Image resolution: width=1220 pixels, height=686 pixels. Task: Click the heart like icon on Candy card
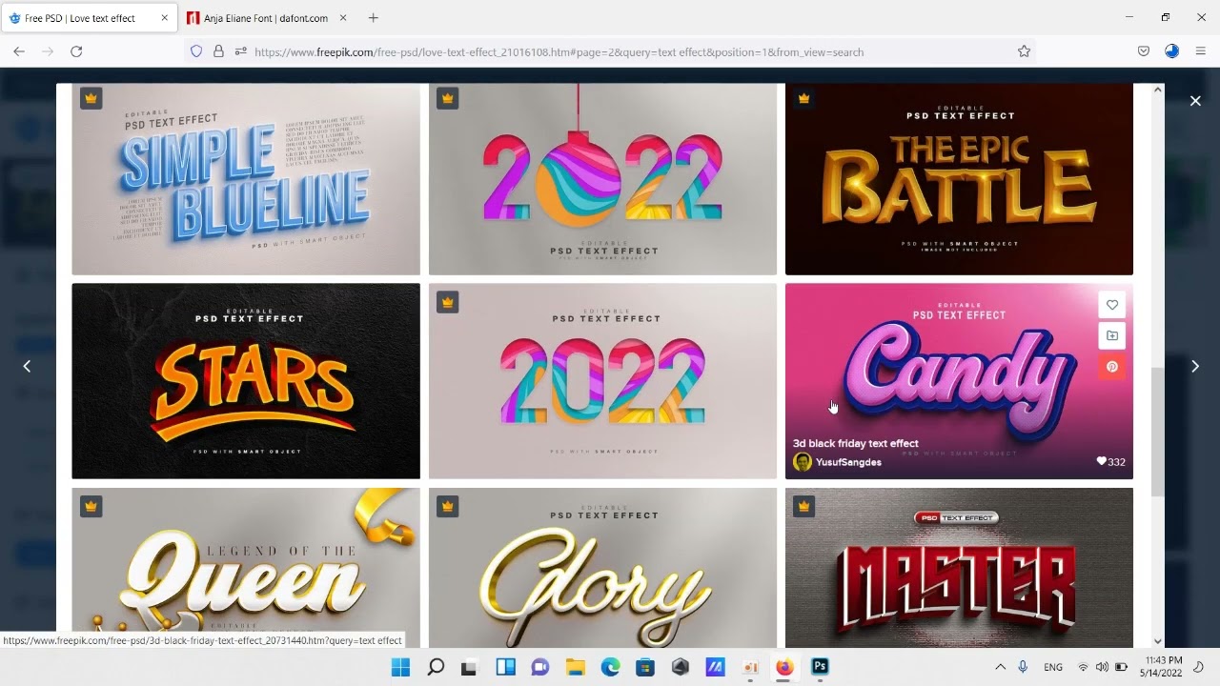pyautogui.click(x=1112, y=305)
